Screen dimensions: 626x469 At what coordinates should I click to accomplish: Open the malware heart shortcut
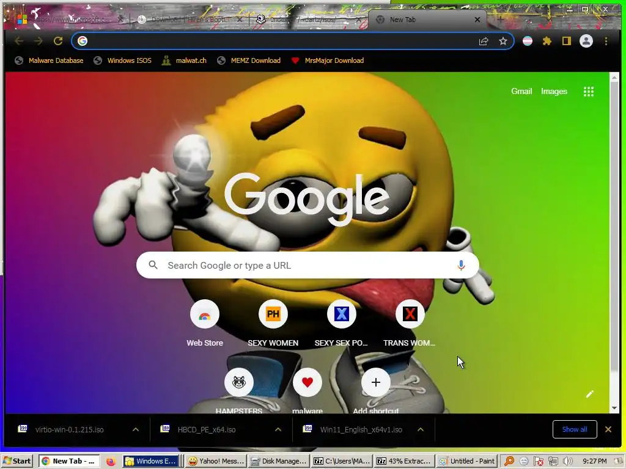(x=307, y=391)
